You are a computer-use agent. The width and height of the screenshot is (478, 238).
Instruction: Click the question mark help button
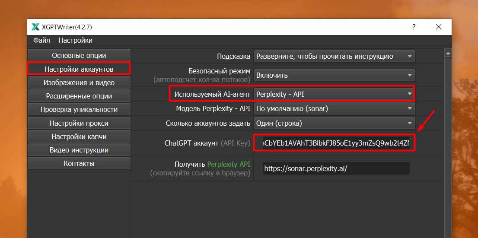[x=414, y=27]
